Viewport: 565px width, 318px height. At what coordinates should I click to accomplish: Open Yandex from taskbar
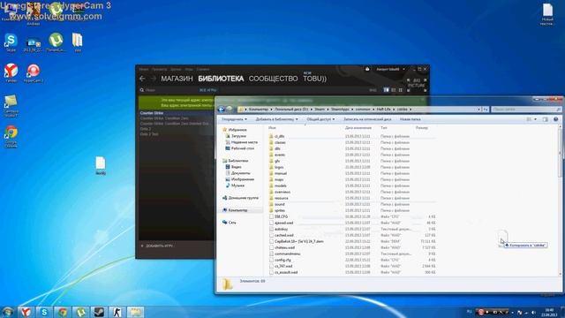pyautogui.click(x=26, y=312)
